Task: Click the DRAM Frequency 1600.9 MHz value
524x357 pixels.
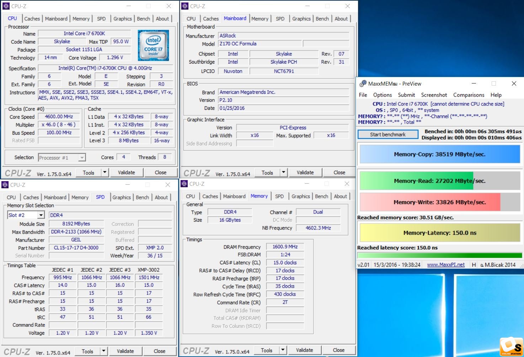Action: coord(285,247)
